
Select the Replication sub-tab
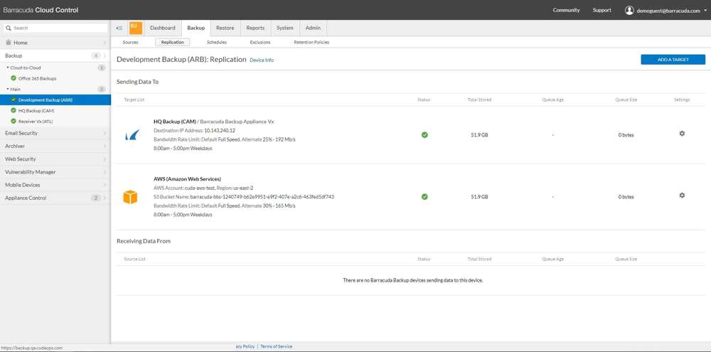click(172, 42)
